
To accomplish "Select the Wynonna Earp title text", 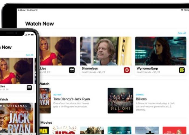I will (147, 69).
